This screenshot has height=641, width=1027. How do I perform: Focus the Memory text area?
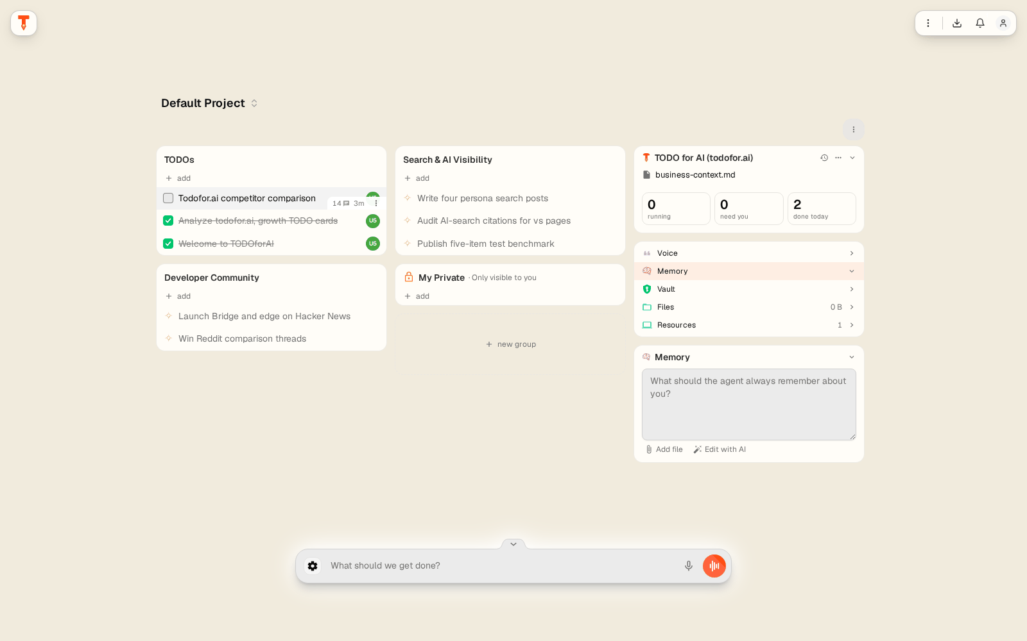coord(749,404)
